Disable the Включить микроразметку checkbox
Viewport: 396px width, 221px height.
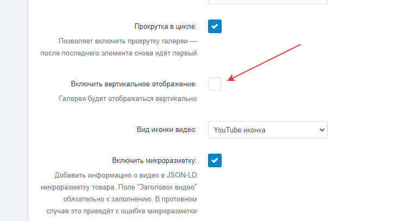[215, 160]
